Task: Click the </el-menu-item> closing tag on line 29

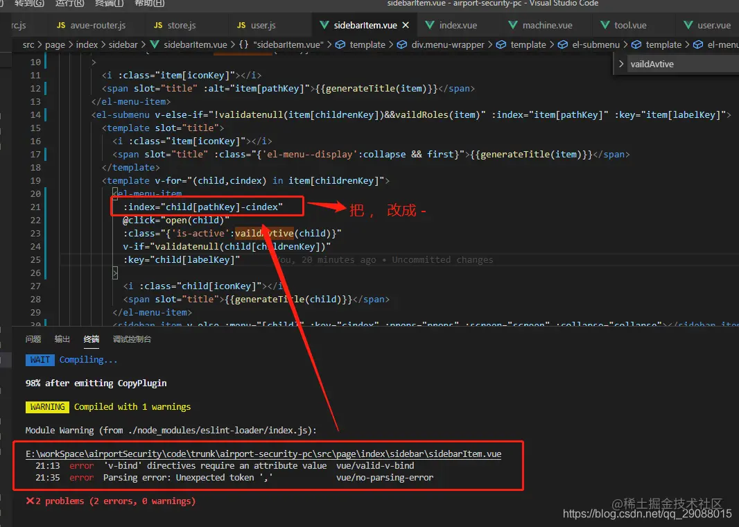Action: click(x=153, y=313)
